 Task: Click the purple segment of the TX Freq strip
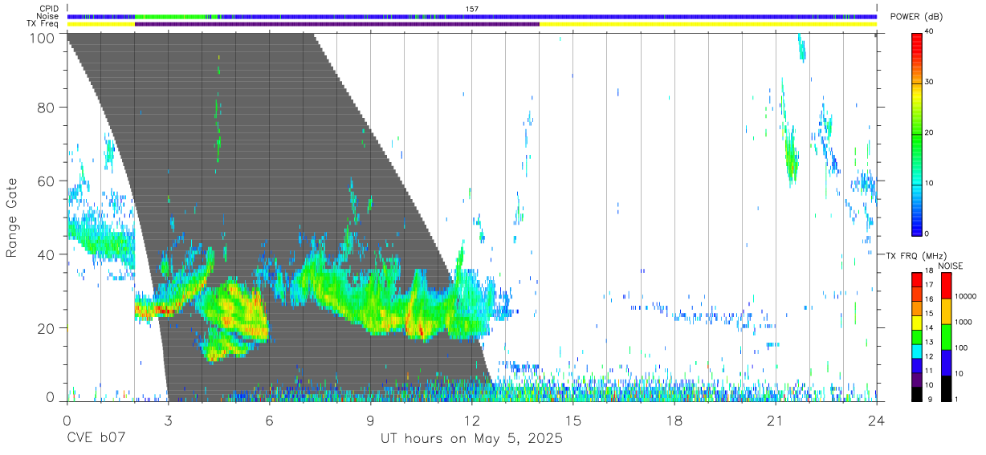pos(337,24)
